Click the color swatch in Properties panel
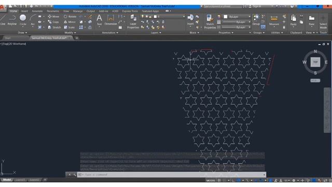 [226, 17]
